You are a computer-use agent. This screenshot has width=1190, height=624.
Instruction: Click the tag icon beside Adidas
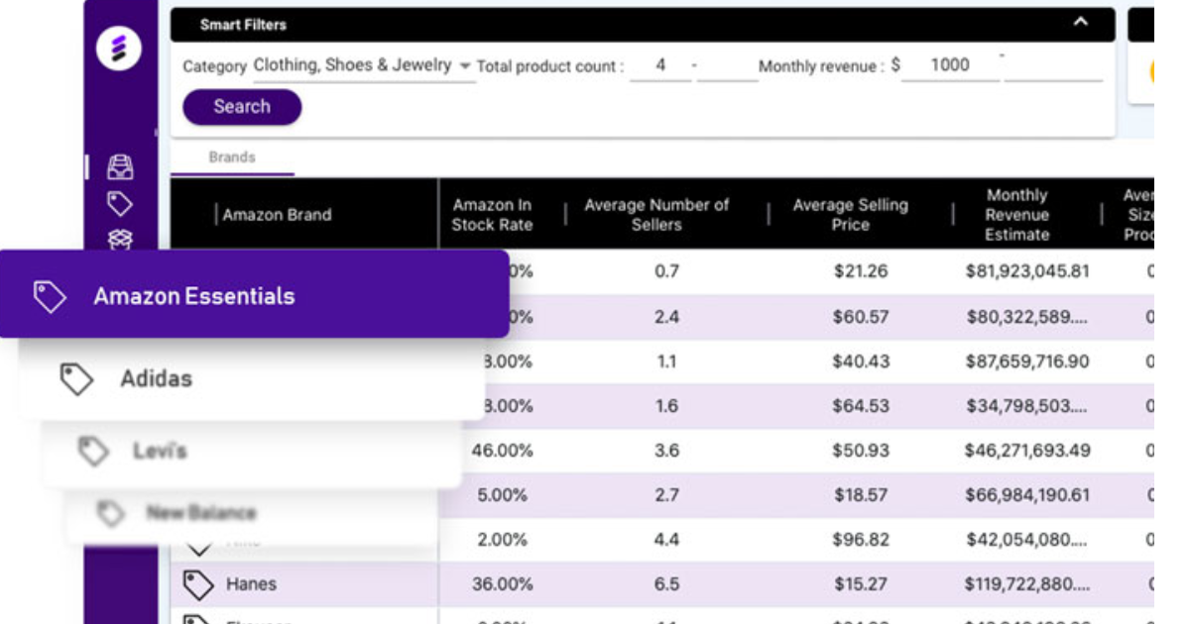[76, 378]
